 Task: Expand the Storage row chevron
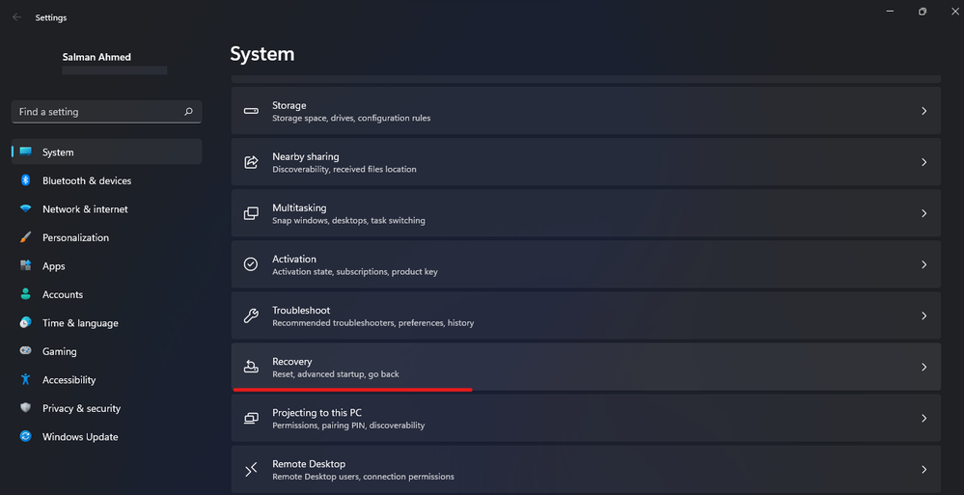923,111
